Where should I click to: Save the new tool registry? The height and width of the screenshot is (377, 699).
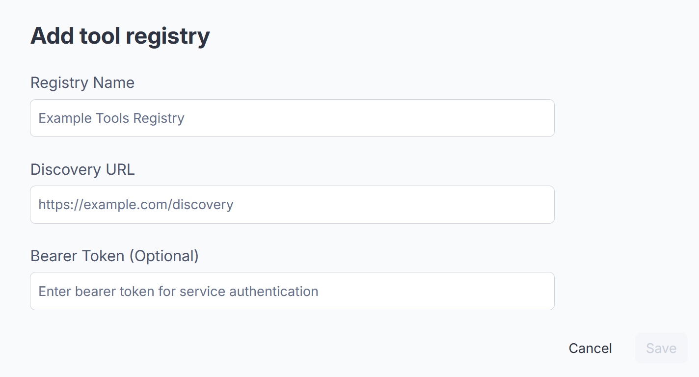click(661, 348)
